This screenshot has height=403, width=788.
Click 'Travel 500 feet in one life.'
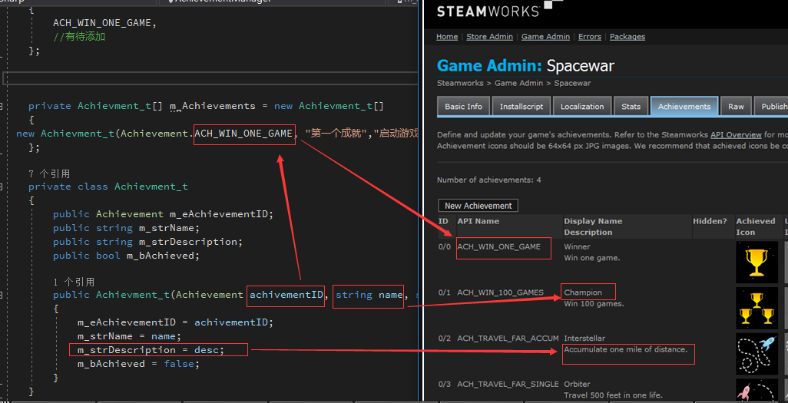coord(613,395)
